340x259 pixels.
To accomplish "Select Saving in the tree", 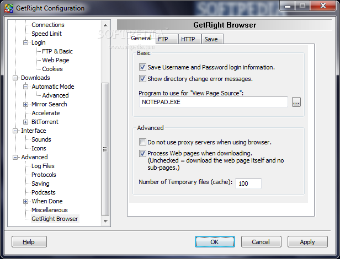I will point(40,184).
